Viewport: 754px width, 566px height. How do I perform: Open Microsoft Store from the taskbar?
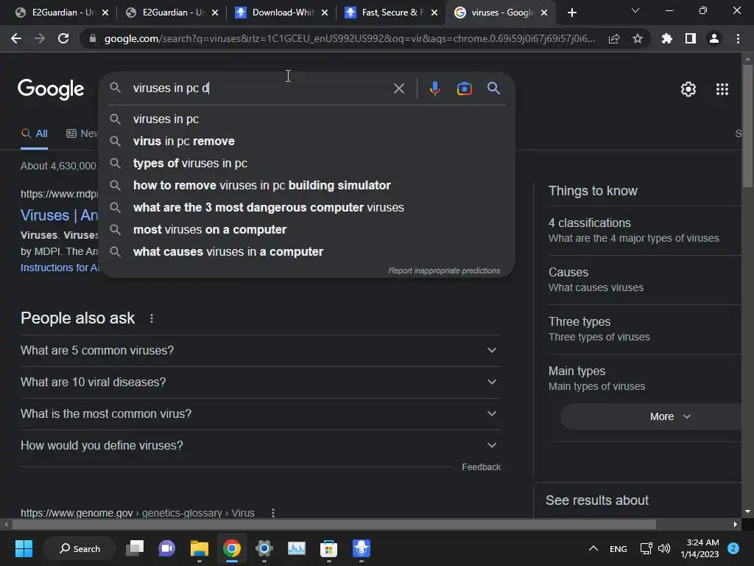[x=329, y=548]
